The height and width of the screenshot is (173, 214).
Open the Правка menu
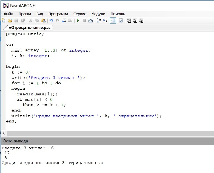coord(25,14)
